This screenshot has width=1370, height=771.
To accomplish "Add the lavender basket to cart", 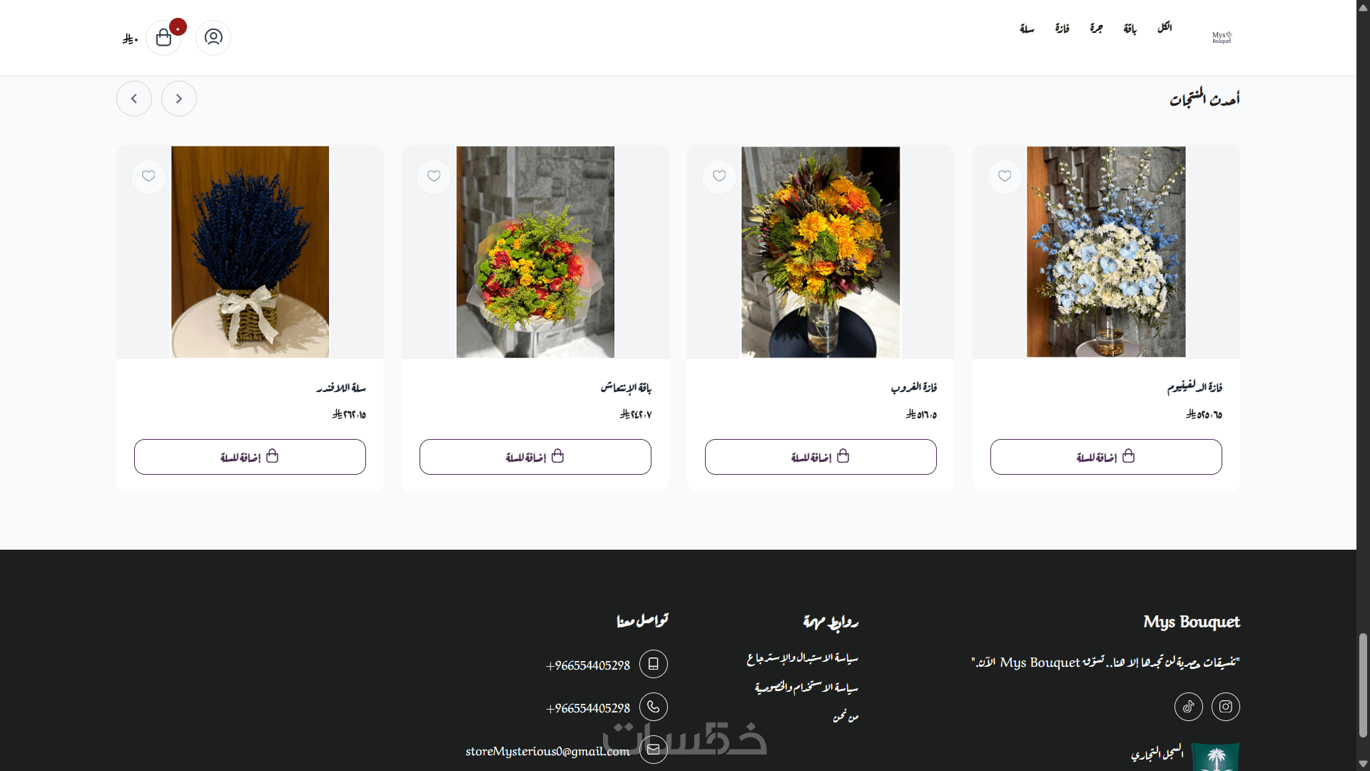I will click(250, 457).
